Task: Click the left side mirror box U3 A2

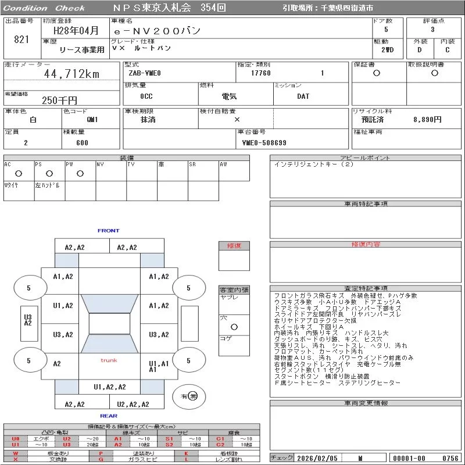Action: pos(27,320)
